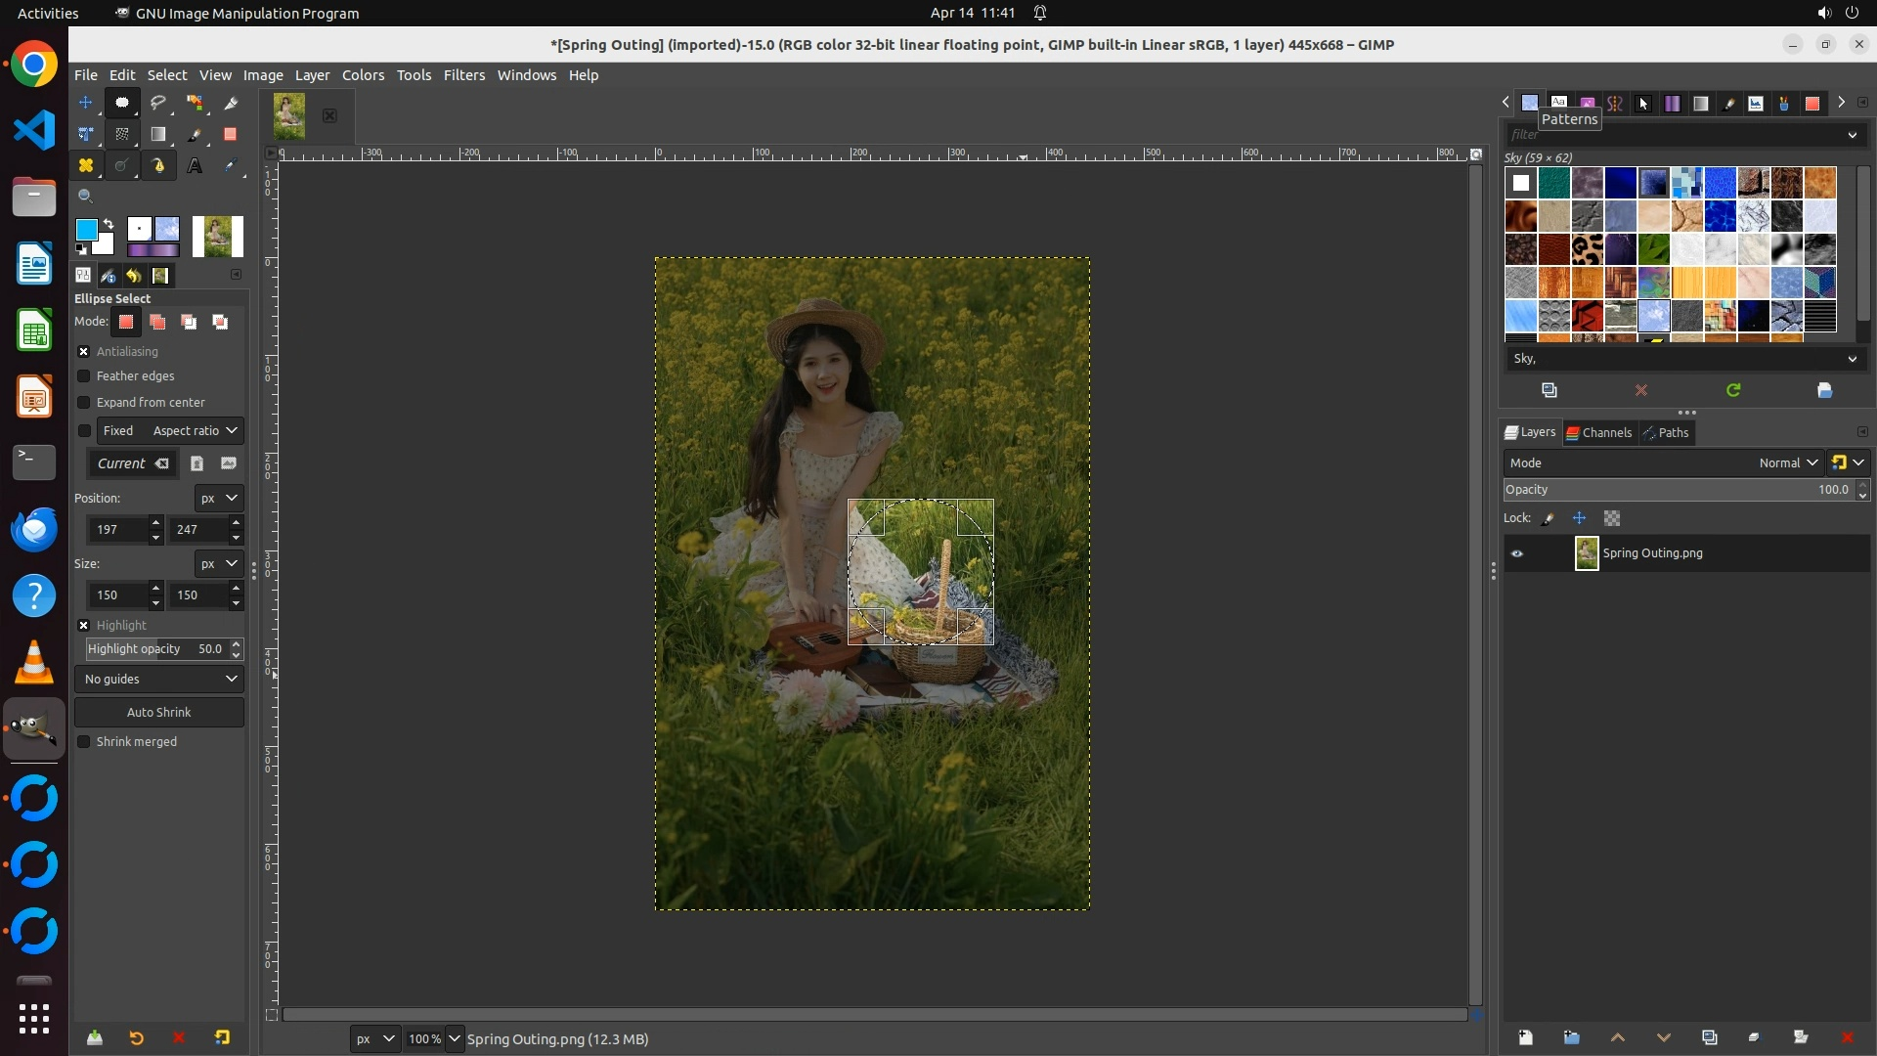Lock layer position and size
The image size is (1877, 1056).
point(1579,518)
